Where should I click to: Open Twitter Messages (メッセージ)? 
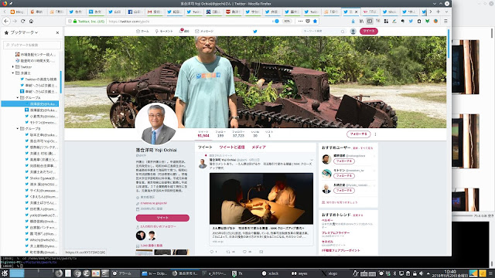pyautogui.click(x=204, y=31)
